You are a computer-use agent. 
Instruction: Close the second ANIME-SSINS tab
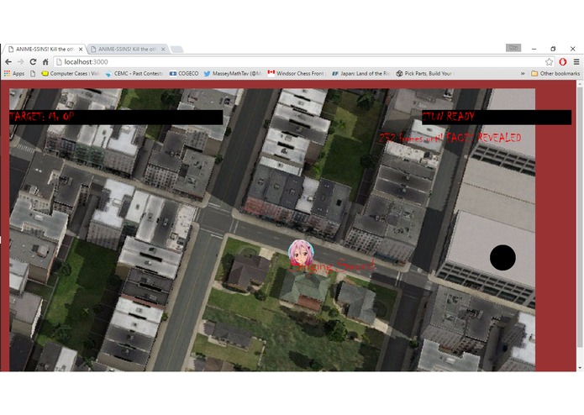[163, 49]
